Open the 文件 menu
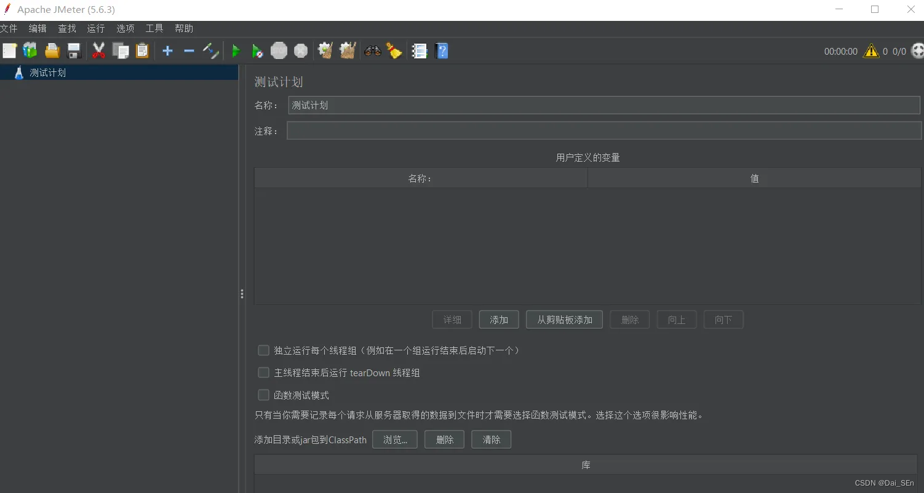Image resolution: width=924 pixels, height=493 pixels. [9, 28]
